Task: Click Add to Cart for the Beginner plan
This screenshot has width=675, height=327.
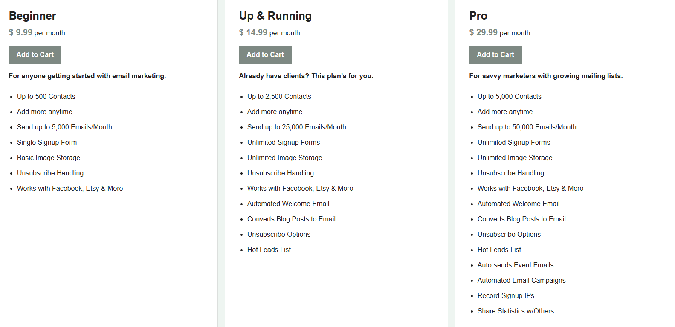Action: pos(35,55)
